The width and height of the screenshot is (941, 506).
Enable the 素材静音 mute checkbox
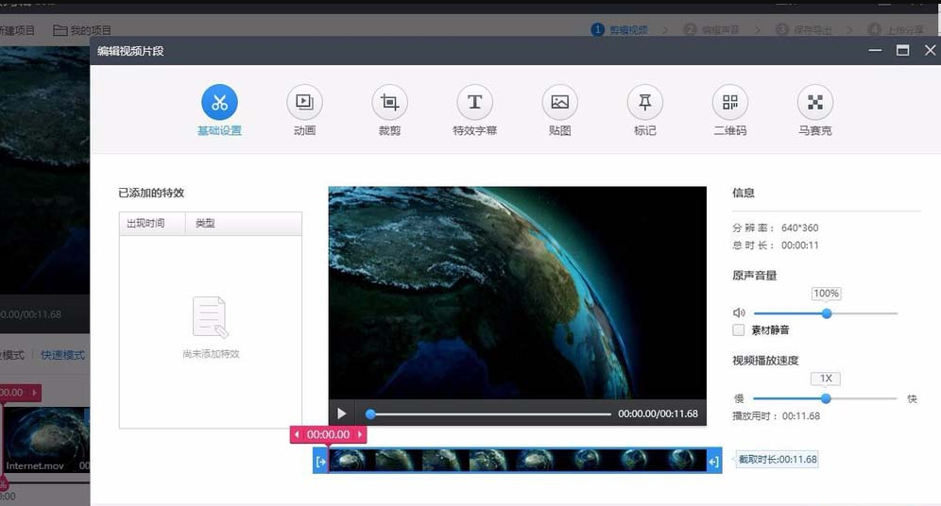(x=739, y=330)
